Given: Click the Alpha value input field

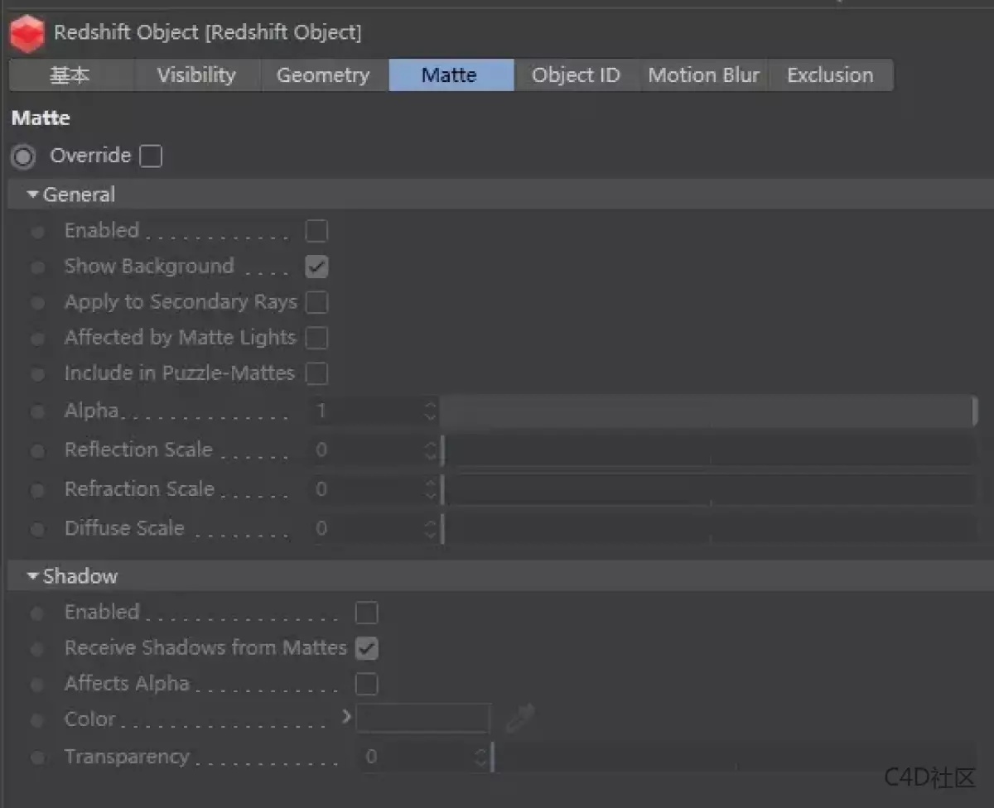Looking at the screenshot, I should coord(366,411).
